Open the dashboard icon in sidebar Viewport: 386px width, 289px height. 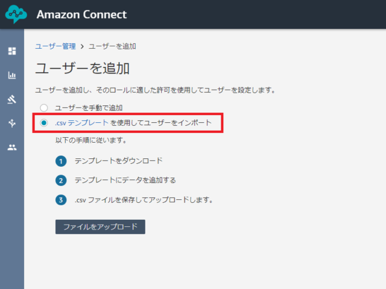[12, 51]
